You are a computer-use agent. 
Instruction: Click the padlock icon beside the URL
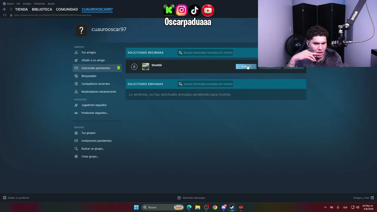click(x=11, y=15)
